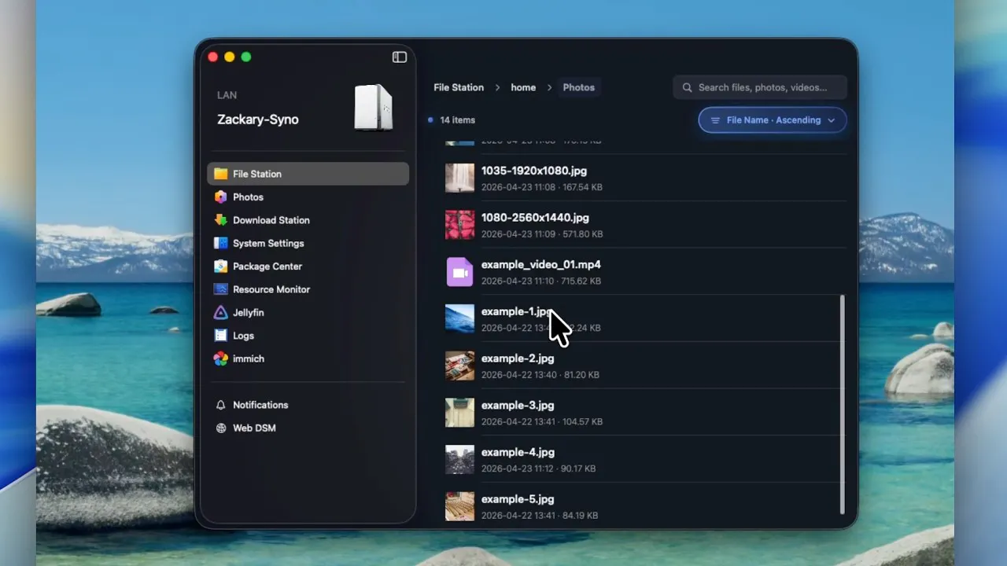
Task: Click the Photos breadcrumb
Action: click(579, 87)
